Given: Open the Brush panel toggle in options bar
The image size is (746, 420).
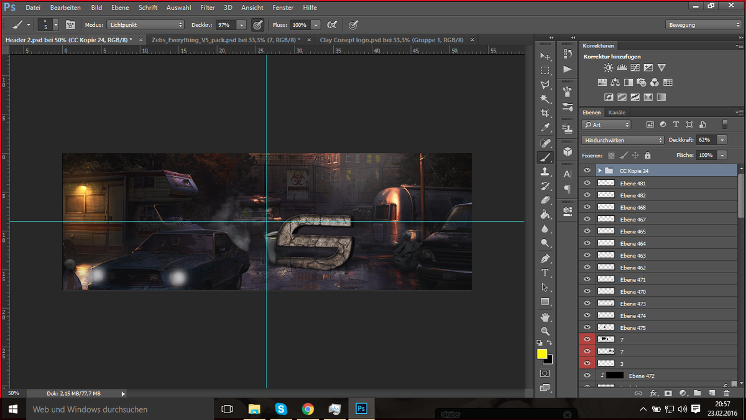Looking at the screenshot, I should [70, 25].
